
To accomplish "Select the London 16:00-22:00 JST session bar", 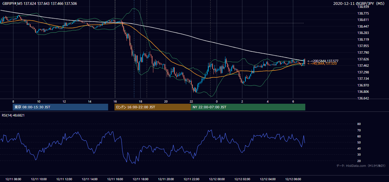I will pos(152,107).
